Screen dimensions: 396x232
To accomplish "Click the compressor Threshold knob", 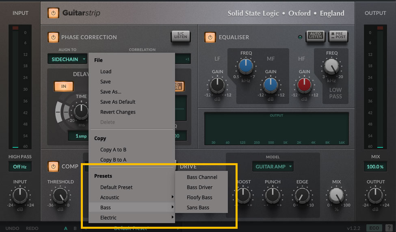I will (x=61, y=195).
